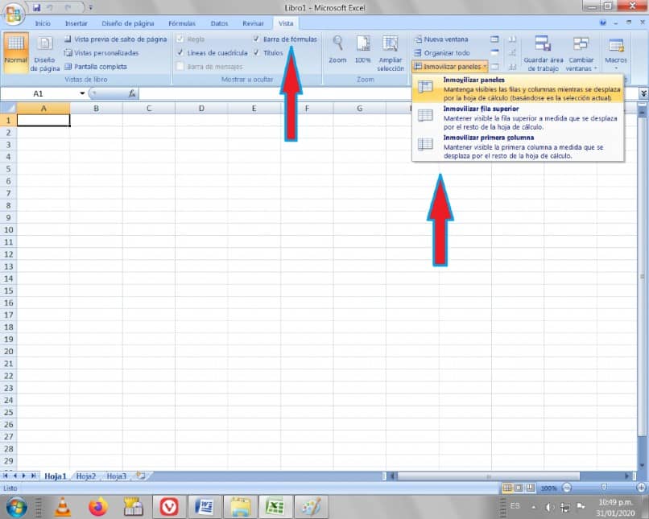The width and height of the screenshot is (649, 519).
Task: Toggle the Títulos checkbox
Action: pyautogui.click(x=256, y=52)
